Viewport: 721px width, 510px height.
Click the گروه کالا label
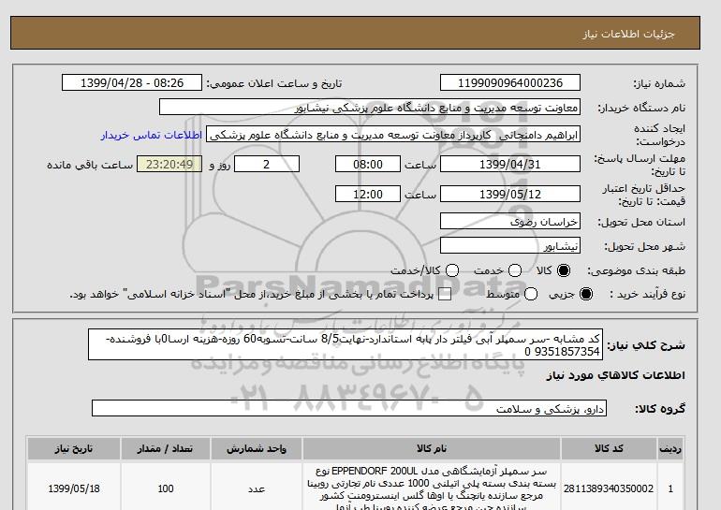click(x=660, y=409)
